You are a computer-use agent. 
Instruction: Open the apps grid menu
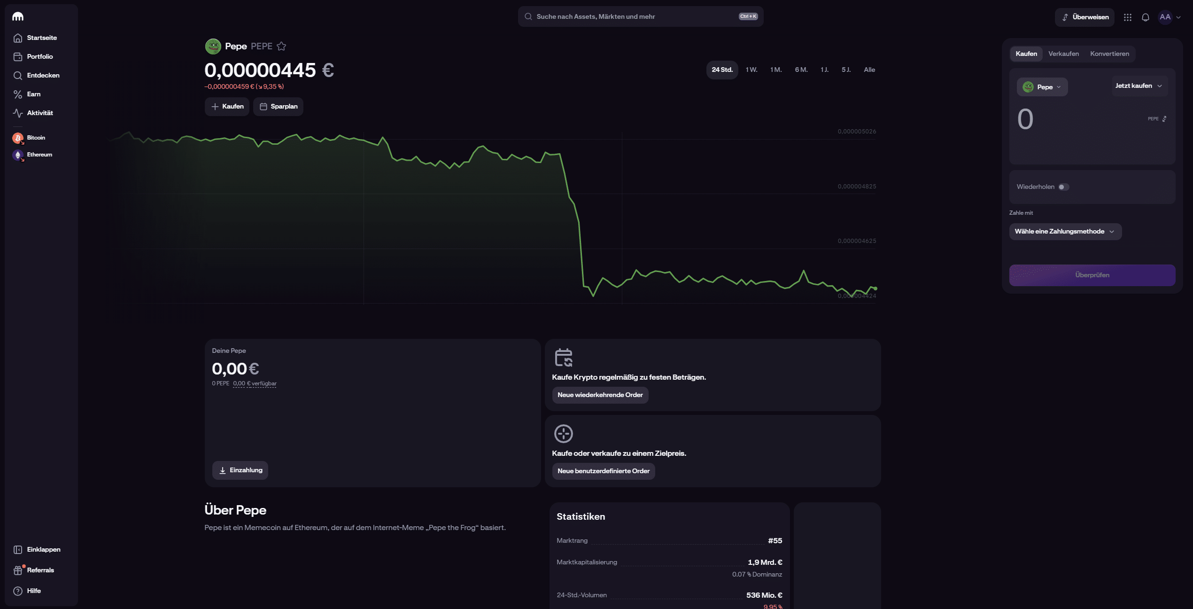click(1128, 17)
